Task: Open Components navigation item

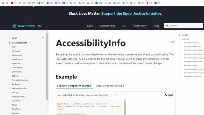Action: [107, 26]
